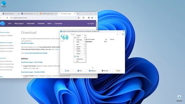Choose Exit in the context menu
The height and width of the screenshot is (104, 185).
(80, 61)
